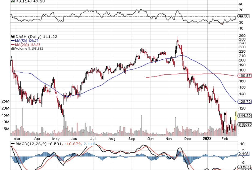Image resolution: width=252 pixels, height=170 pixels.
Task: Click the Volume 8,105,862 legend label
Action: (29, 49)
